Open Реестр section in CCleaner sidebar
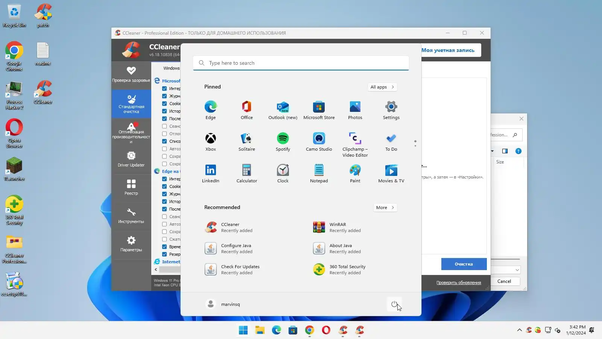The height and width of the screenshot is (339, 602). (x=131, y=187)
